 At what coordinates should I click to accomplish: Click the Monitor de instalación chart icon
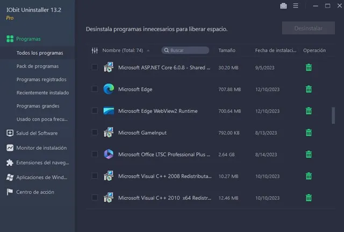point(10,148)
